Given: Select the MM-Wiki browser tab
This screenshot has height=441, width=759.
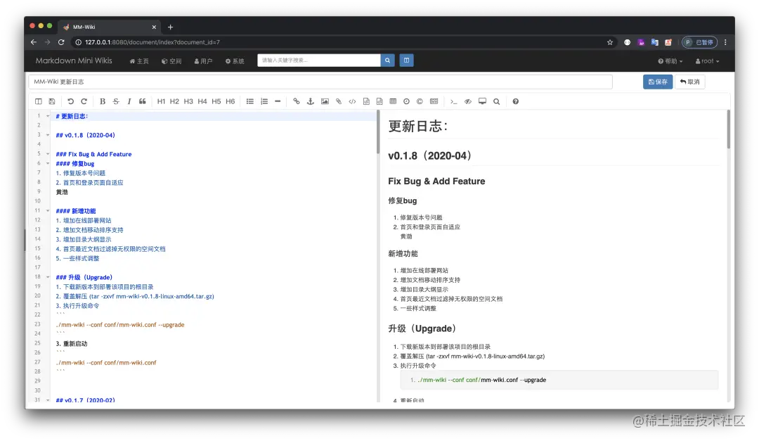Looking at the screenshot, I should (110, 27).
